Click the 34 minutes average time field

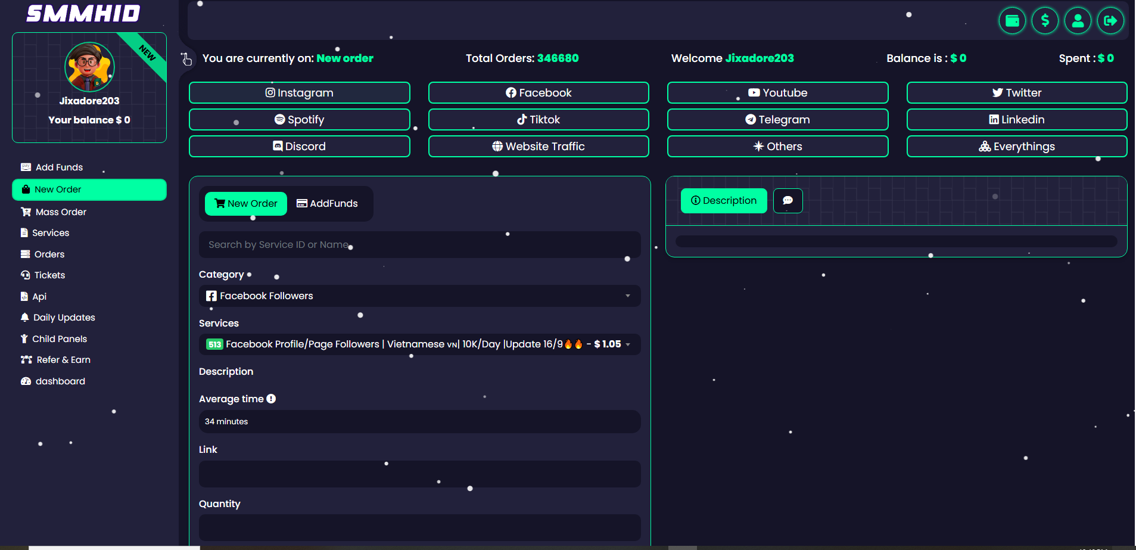click(x=419, y=421)
